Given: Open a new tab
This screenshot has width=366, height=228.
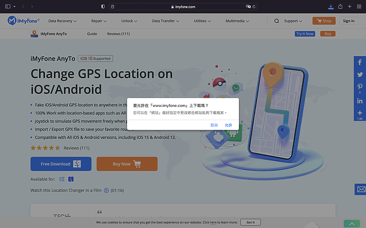Looking at the screenshot, I should [x=349, y=7].
